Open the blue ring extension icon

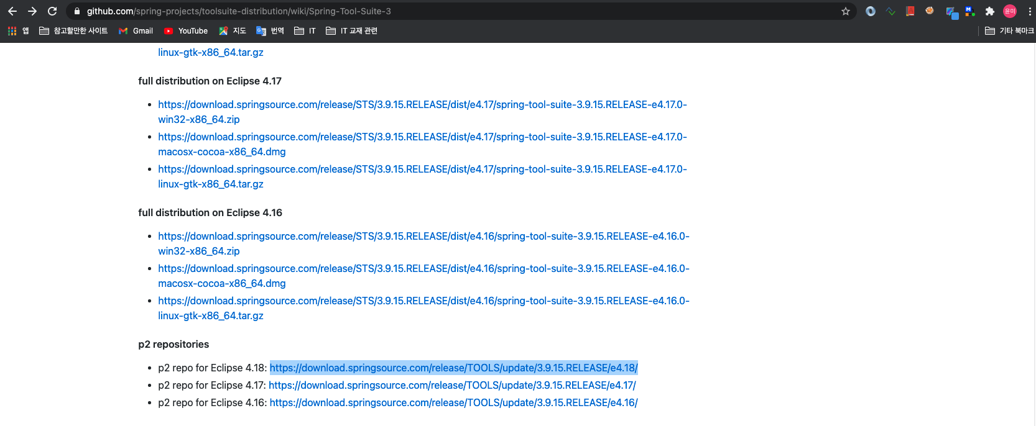coord(871,11)
